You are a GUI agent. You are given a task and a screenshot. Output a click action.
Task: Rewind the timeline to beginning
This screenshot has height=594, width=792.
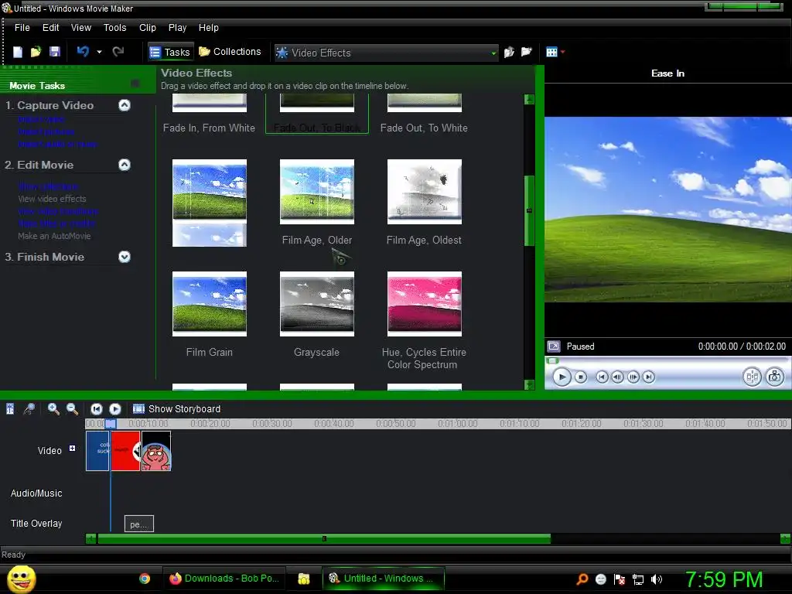(x=96, y=408)
